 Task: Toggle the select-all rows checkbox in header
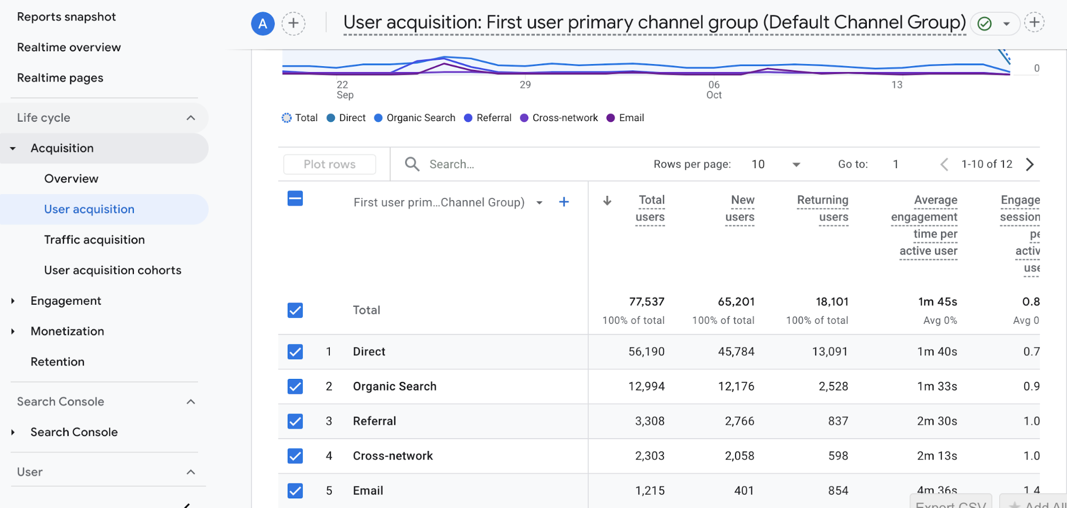(295, 199)
